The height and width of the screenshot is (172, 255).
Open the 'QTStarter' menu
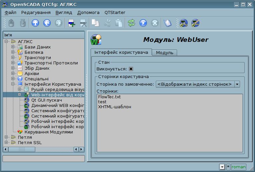click(x=115, y=12)
